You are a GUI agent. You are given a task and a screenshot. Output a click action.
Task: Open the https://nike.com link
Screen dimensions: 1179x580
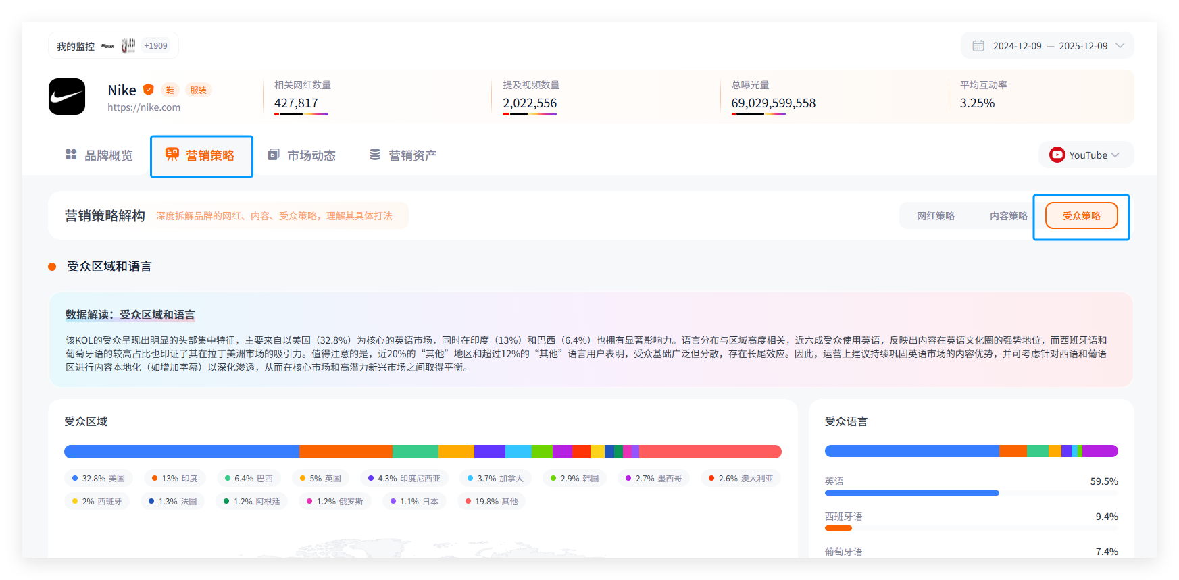(x=144, y=107)
